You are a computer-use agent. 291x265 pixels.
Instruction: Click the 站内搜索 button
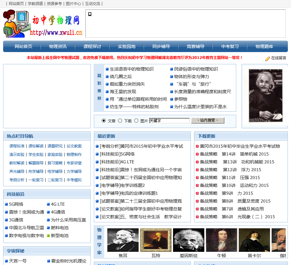coord(208,120)
